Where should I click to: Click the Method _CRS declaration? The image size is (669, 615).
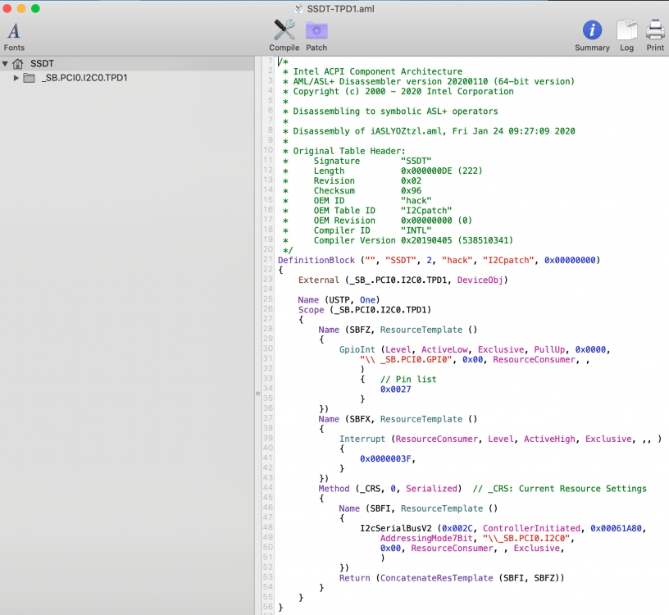[390, 489]
